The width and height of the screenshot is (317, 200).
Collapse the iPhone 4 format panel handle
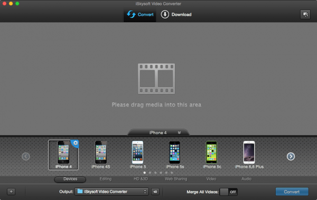[x=158, y=133]
